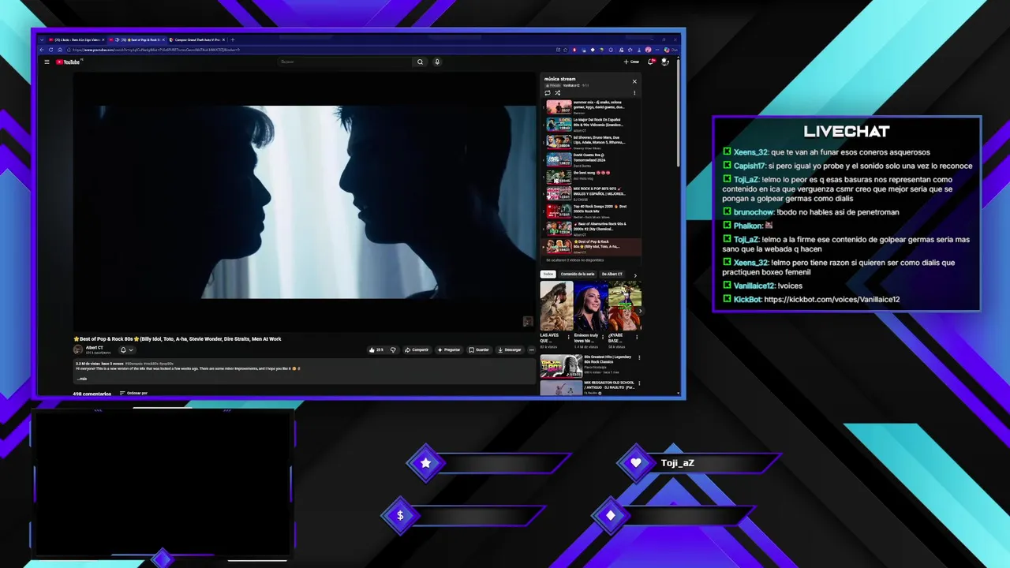This screenshot has height=568, width=1010.
Task: Toggle playlist shuffle in música stream
Action: [x=557, y=93]
